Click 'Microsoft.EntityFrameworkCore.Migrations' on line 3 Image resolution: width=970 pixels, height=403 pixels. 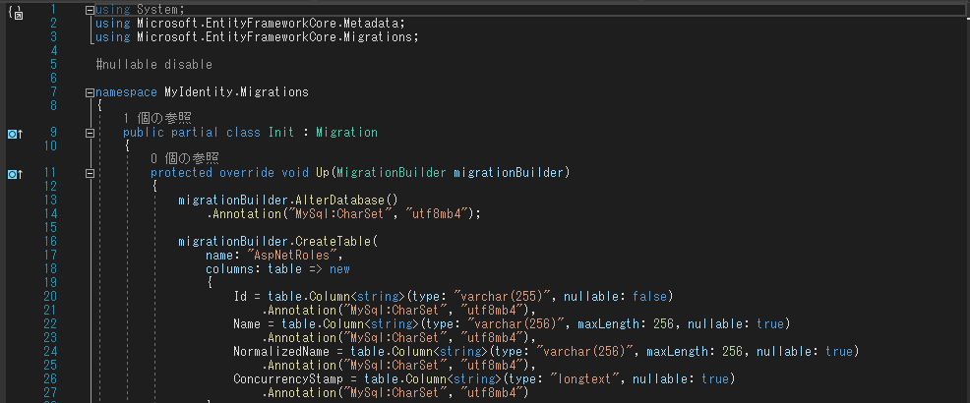(277, 37)
